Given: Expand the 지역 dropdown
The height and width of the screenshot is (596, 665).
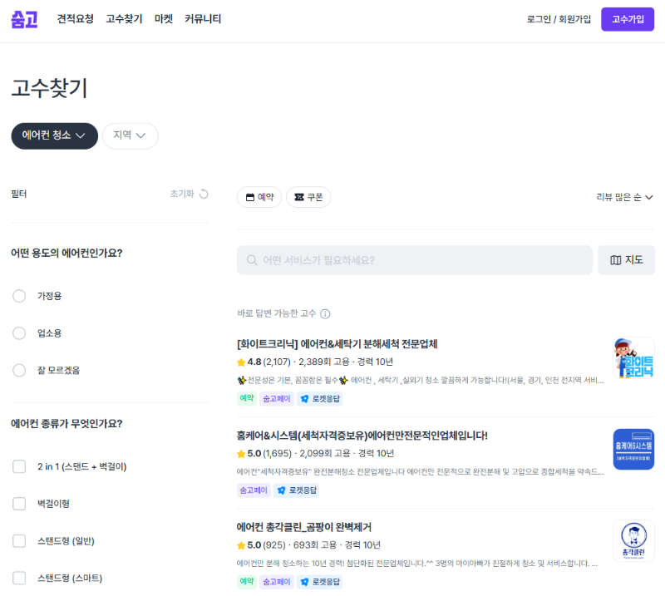Looking at the screenshot, I should 130,135.
